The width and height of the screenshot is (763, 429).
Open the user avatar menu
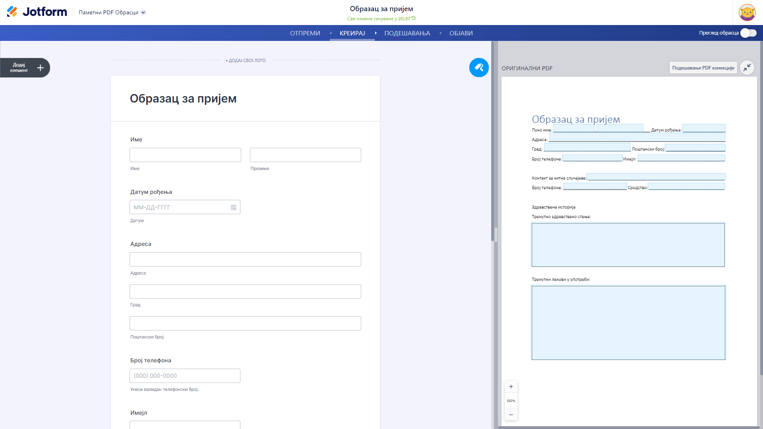pos(747,12)
